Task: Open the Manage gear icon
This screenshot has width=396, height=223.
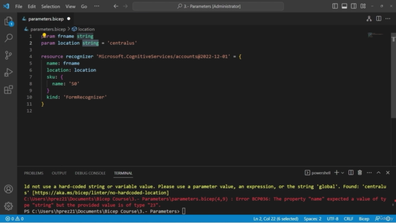Action: tap(8, 206)
